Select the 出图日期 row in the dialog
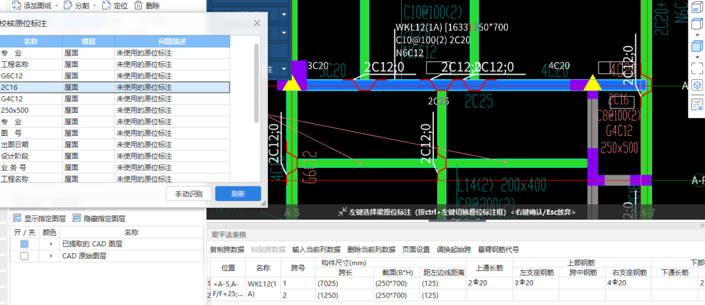 tap(115, 144)
